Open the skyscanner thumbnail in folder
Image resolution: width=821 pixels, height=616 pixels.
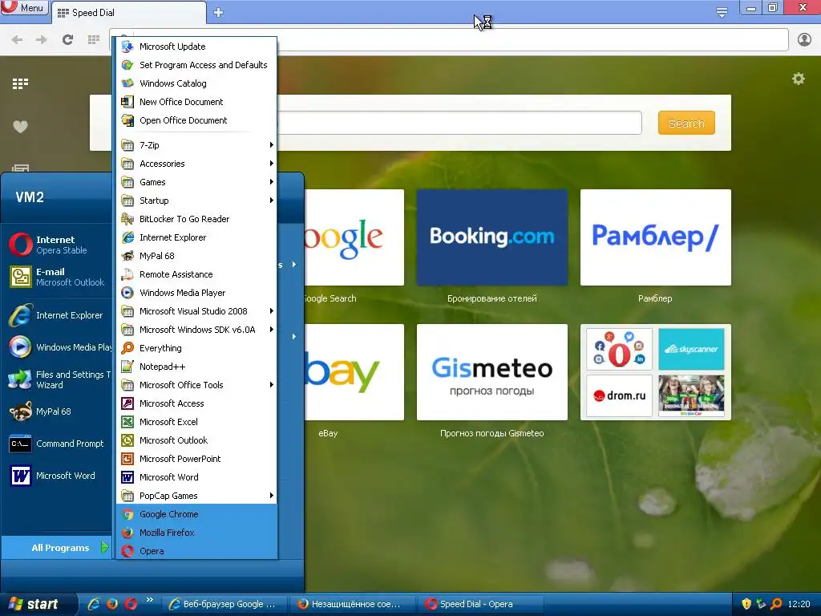(x=691, y=350)
